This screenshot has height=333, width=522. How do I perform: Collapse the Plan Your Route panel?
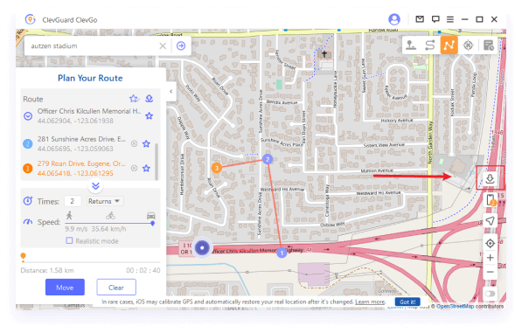171,91
